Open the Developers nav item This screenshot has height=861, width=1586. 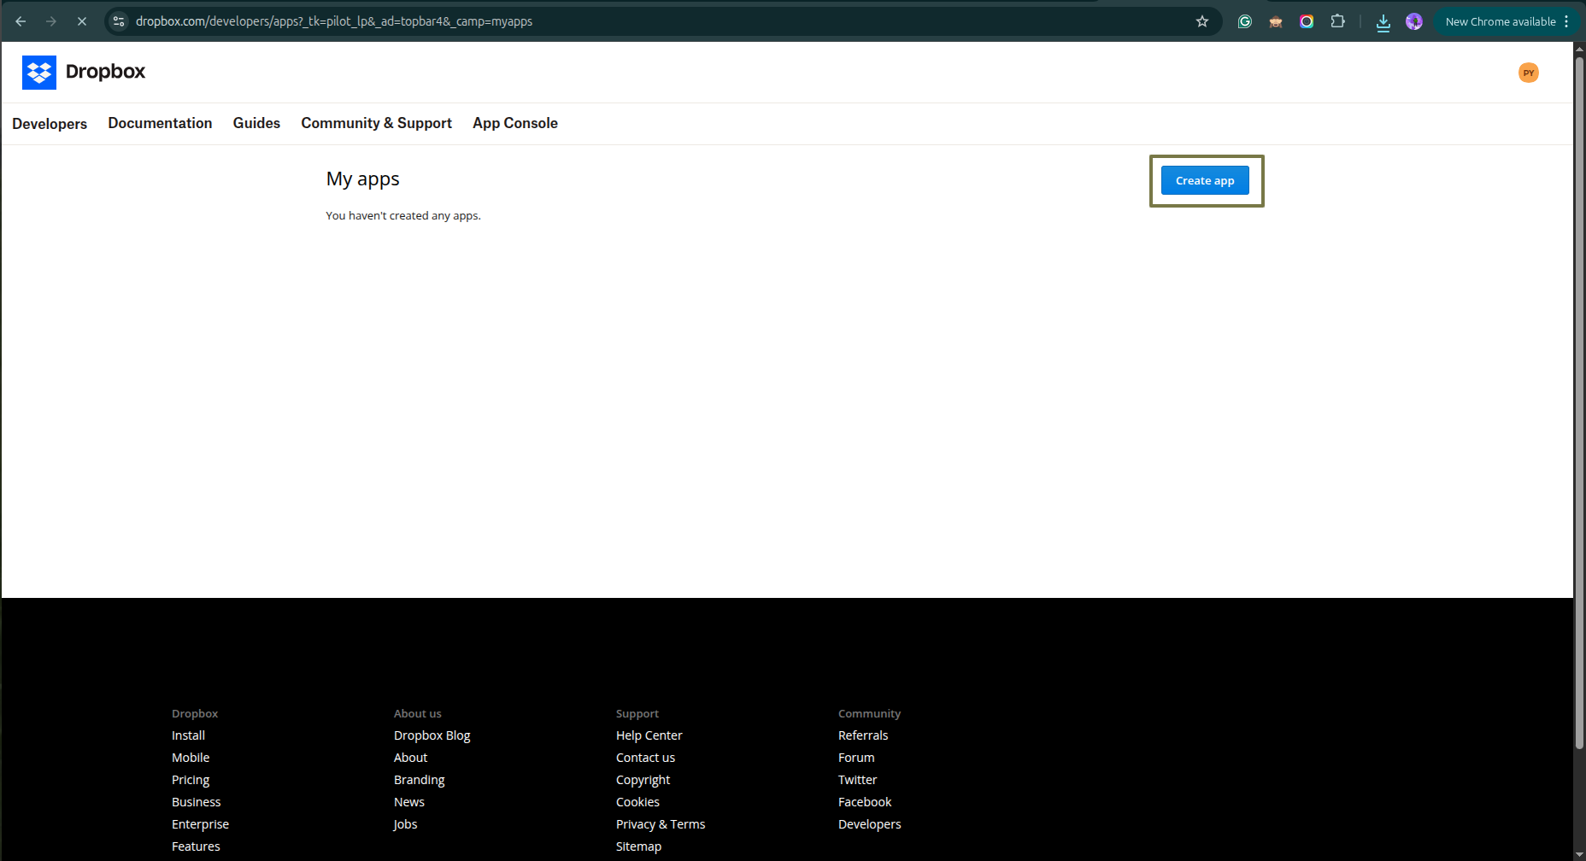click(50, 124)
